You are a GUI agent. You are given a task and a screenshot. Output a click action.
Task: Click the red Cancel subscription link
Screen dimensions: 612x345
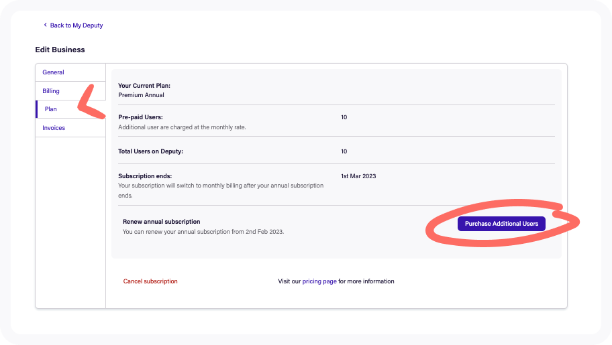tap(150, 281)
